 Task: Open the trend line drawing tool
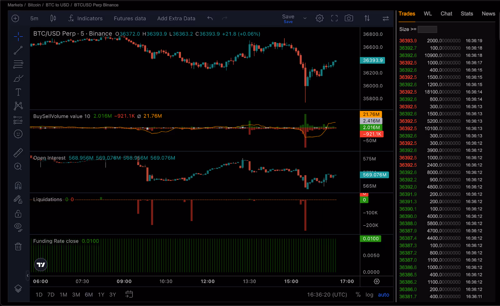(18, 50)
